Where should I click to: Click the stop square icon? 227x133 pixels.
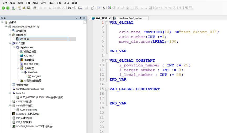click(x=146, y=9)
